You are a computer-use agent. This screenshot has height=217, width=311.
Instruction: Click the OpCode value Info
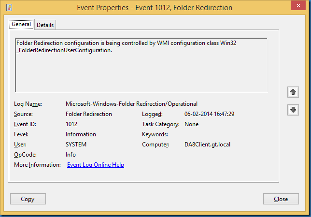(71, 155)
